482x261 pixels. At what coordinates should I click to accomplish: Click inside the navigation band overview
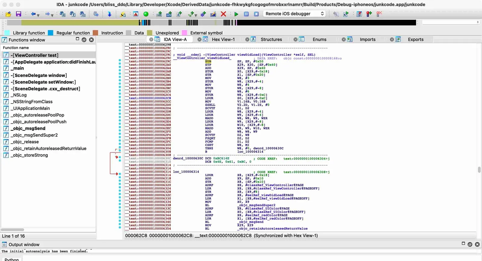(211, 22)
